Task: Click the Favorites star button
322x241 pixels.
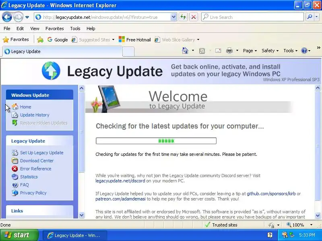Action: [16, 39]
